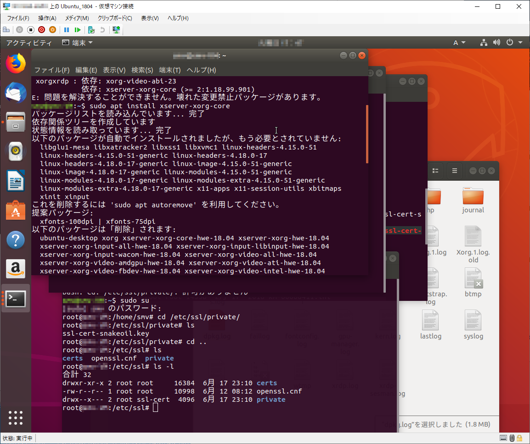Click the '状態: 実行中' status text
This screenshot has height=444, width=530.
(x=17, y=438)
